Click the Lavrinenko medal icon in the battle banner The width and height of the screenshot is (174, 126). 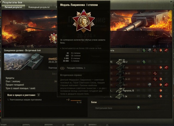[53, 38]
